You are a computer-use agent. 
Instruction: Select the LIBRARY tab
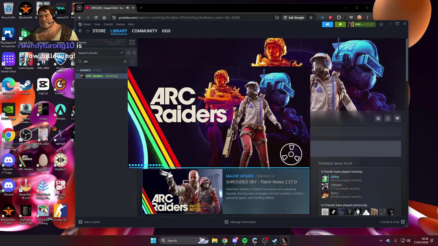[x=119, y=31]
